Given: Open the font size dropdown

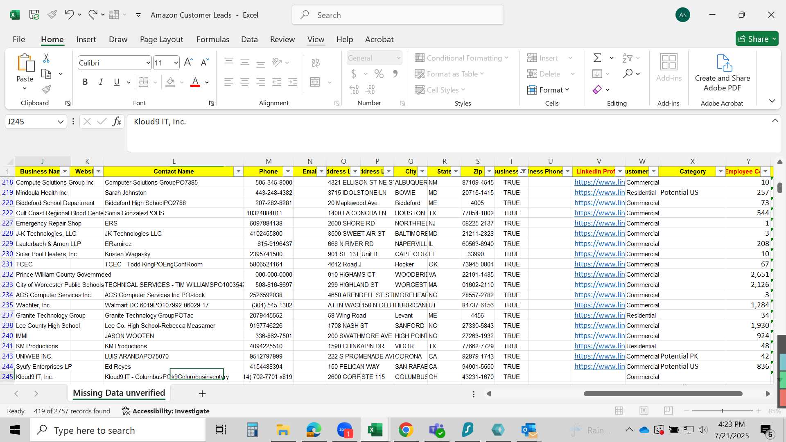Looking at the screenshot, I should pyautogui.click(x=176, y=63).
